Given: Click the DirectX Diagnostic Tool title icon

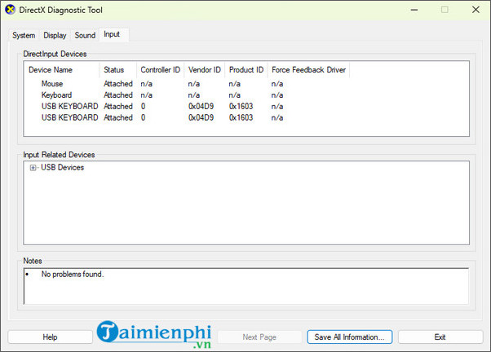Looking at the screenshot, I should [x=10, y=10].
